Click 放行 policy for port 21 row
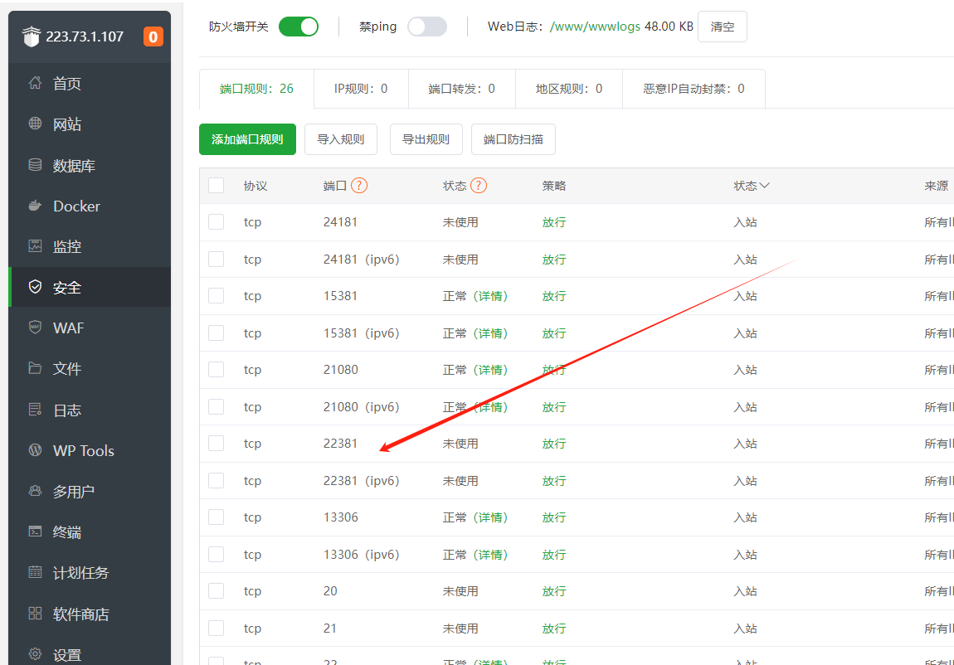The image size is (954, 665). [554, 628]
